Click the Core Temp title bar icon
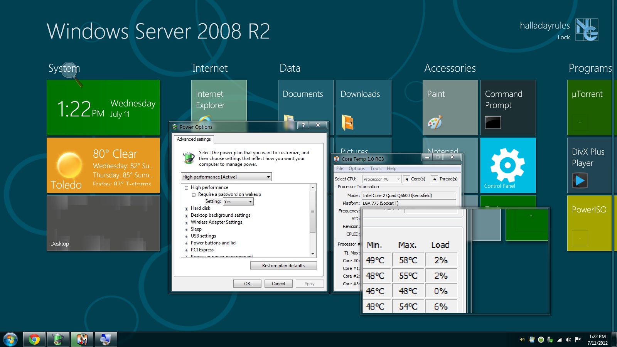Viewport: 617px width, 347px height. 337,159
